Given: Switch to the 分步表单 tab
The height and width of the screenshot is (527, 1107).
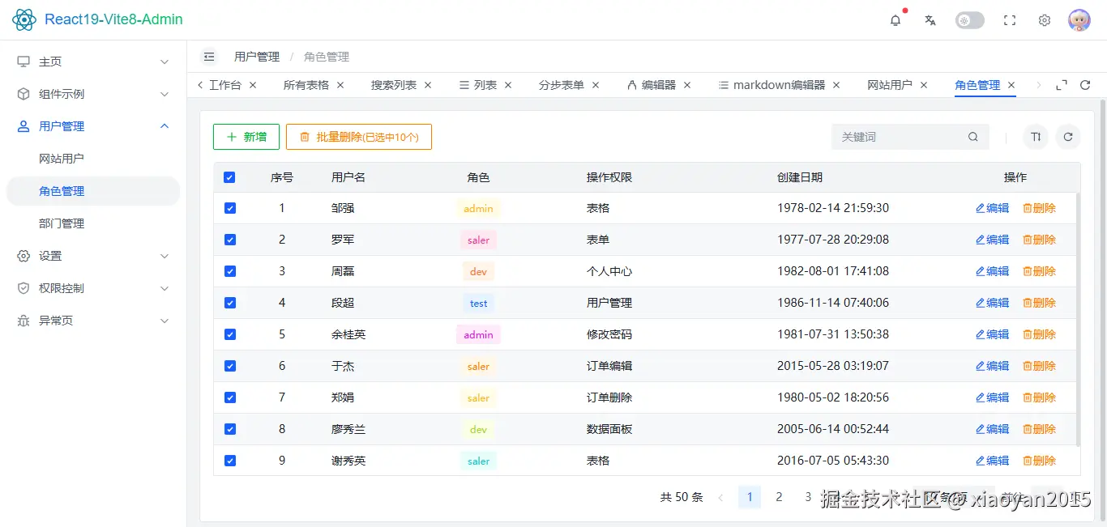Looking at the screenshot, I should (x=562, y=85).
